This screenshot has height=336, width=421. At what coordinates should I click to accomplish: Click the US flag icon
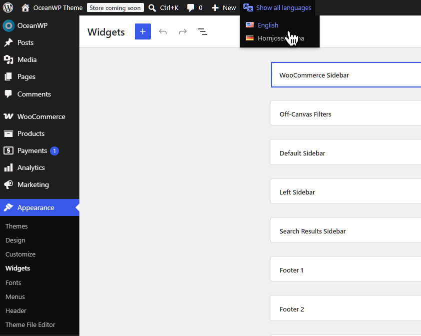click(x=250, y=24)
